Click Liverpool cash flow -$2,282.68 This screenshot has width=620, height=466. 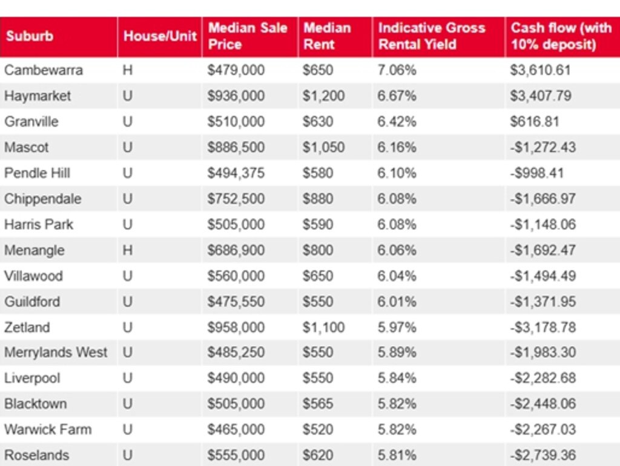coord(542,378)
